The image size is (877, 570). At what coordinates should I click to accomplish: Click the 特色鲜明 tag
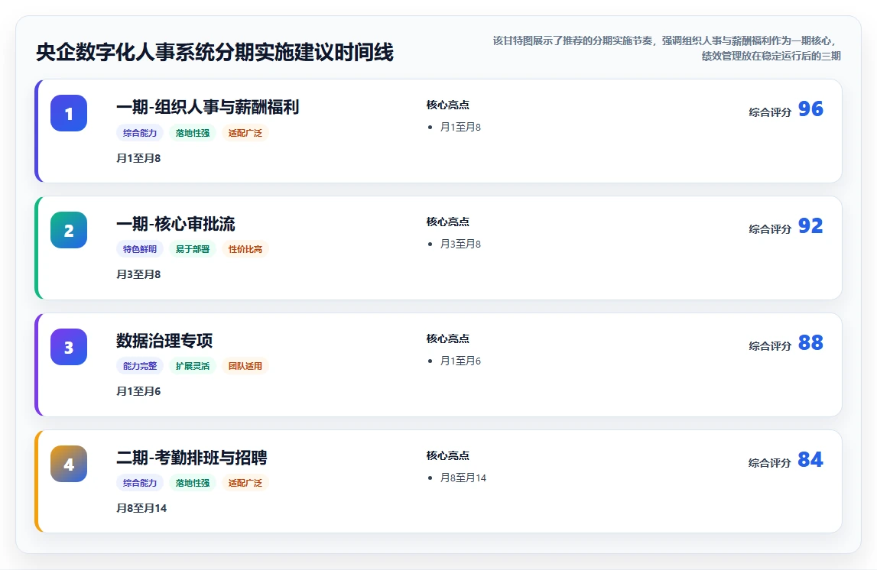(140, 249)
